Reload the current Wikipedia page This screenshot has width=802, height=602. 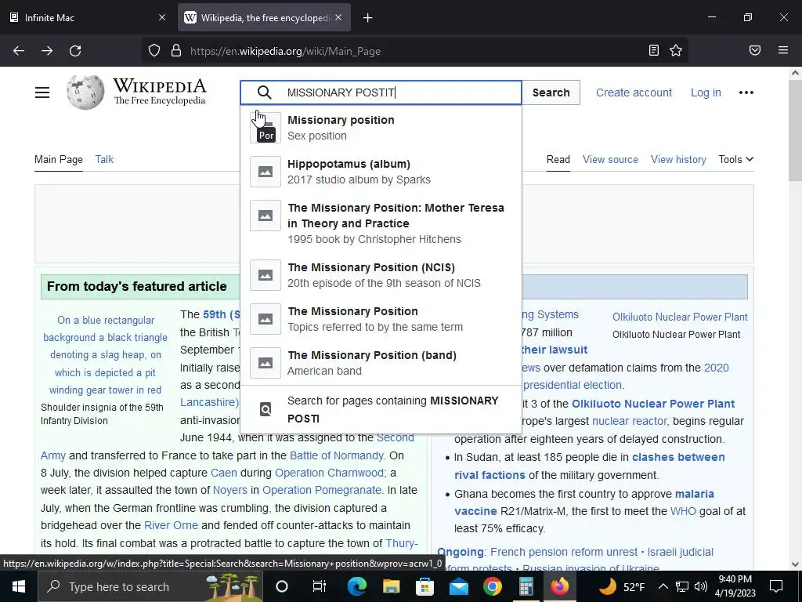coord(75,51)
